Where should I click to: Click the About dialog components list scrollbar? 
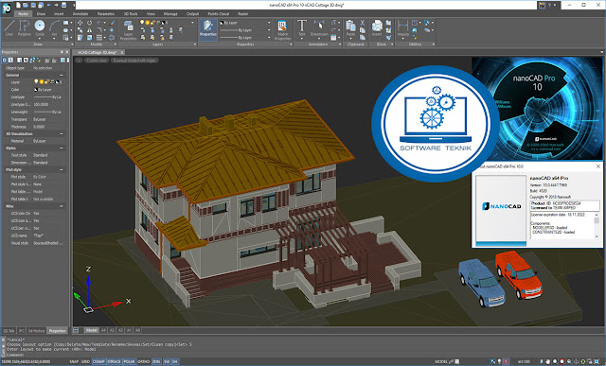597,225
